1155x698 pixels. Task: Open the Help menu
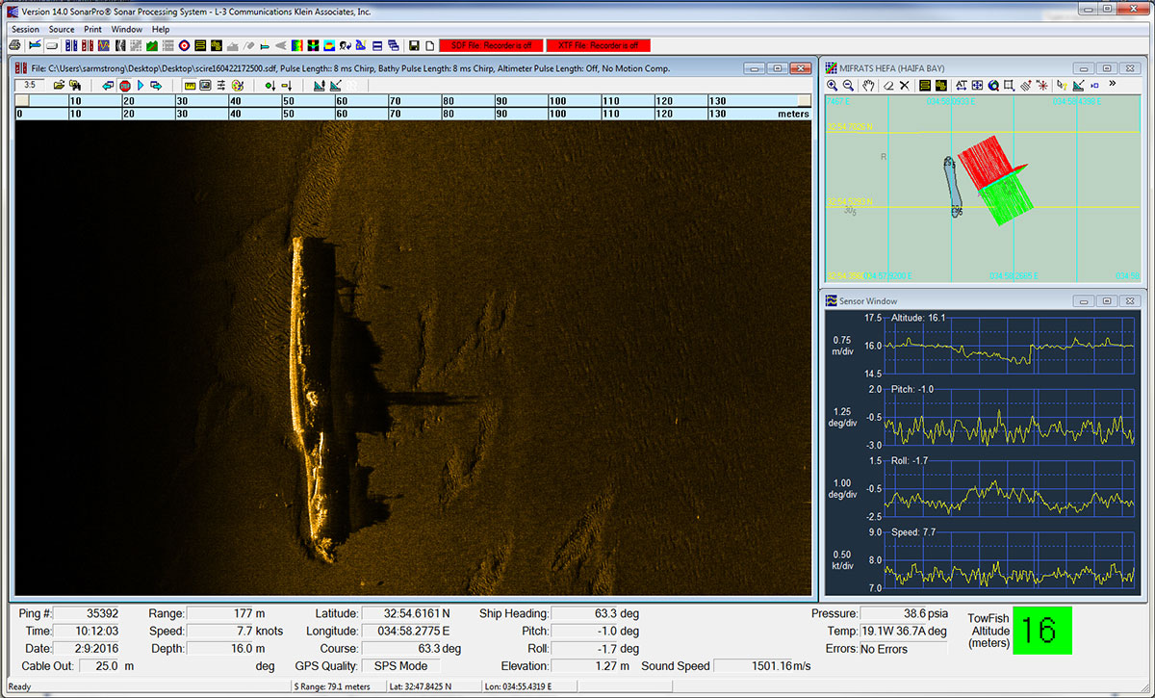161,30
